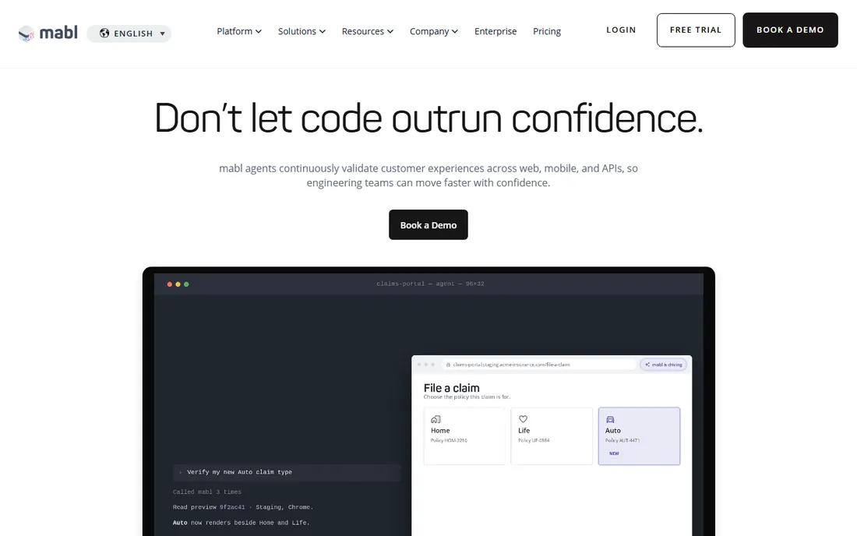This screenshot has height=536, width=857.
Task: Click the "mabl is driving" badge
Action: [664, 365]
